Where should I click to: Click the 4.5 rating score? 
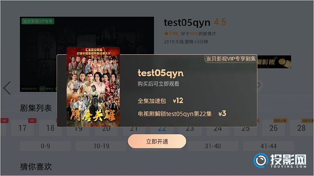(220, 22)
